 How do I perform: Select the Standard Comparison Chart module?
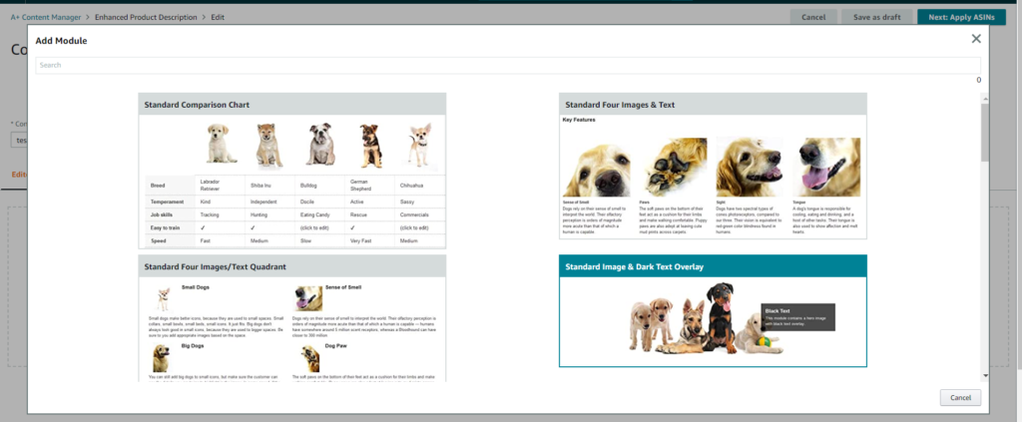(x=292, y=171)
